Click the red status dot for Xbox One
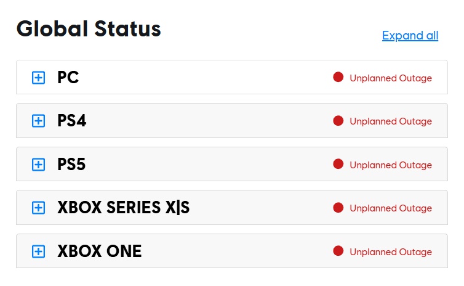The image size is (464, 286). (338, 251)
